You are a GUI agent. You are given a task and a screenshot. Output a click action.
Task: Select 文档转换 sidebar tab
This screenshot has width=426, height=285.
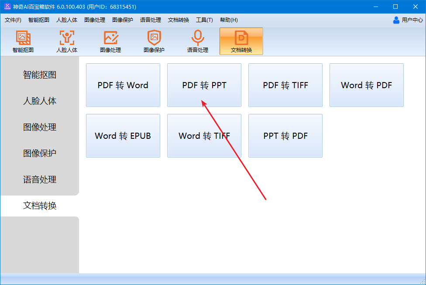click(x=40, y=206)
